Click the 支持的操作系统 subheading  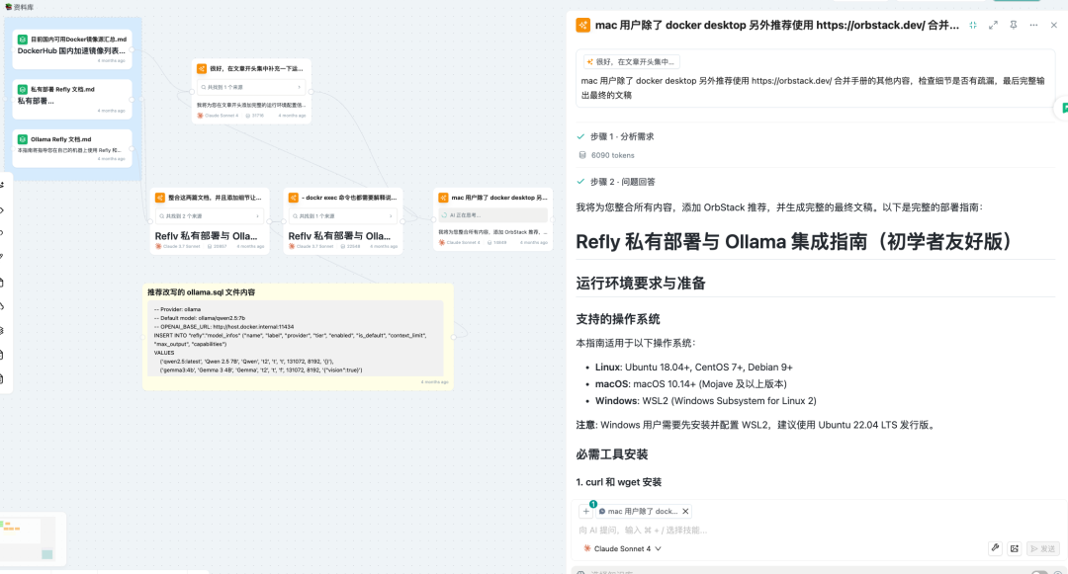coord(618,319)
